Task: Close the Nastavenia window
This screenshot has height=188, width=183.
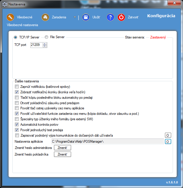Action: 174,3
